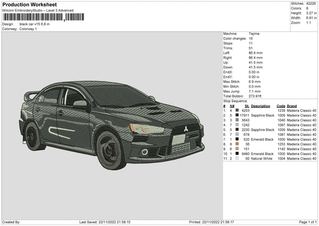Select machine type 'Tajima'

coord(254,34)
